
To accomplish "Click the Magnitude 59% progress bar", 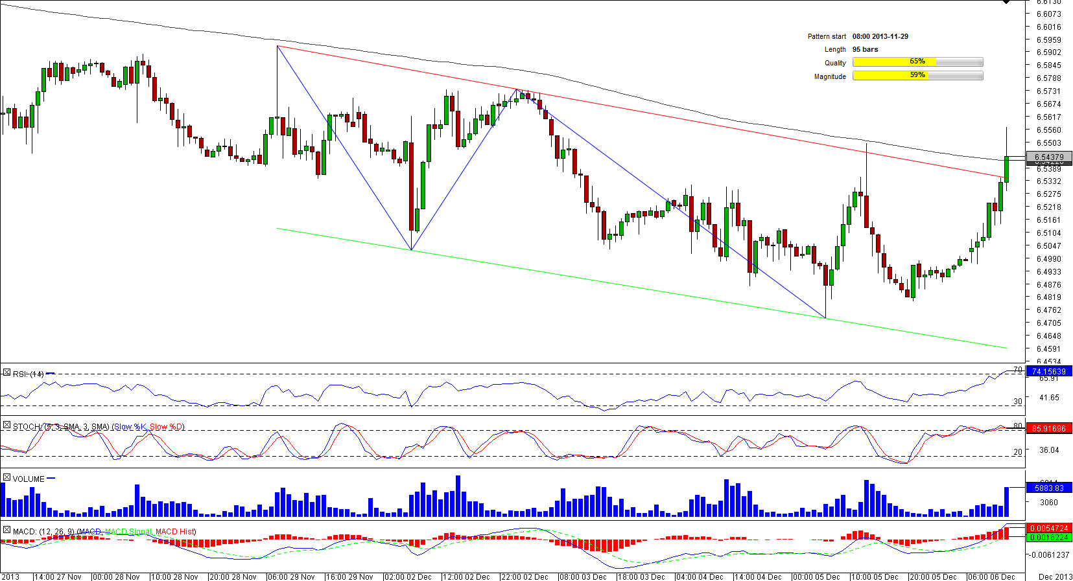I will (917, 76).
